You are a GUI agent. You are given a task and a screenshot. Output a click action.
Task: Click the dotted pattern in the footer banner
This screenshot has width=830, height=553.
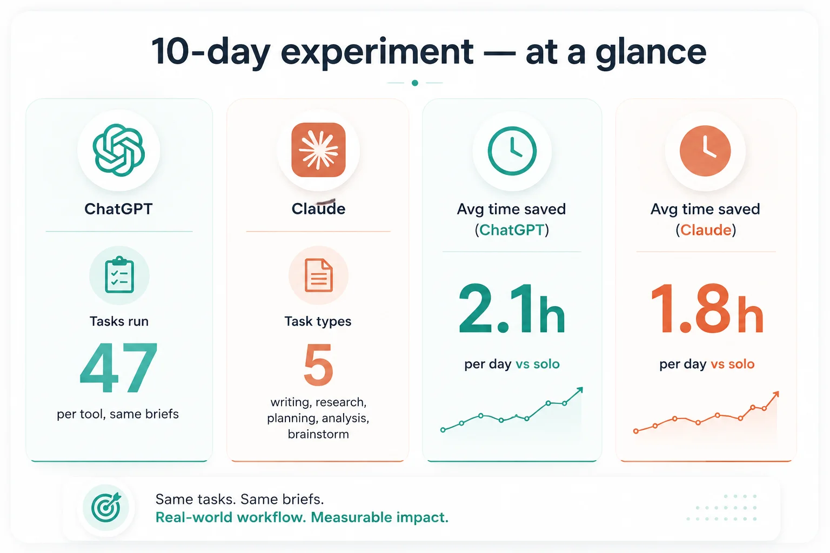[x=722, y=508]
